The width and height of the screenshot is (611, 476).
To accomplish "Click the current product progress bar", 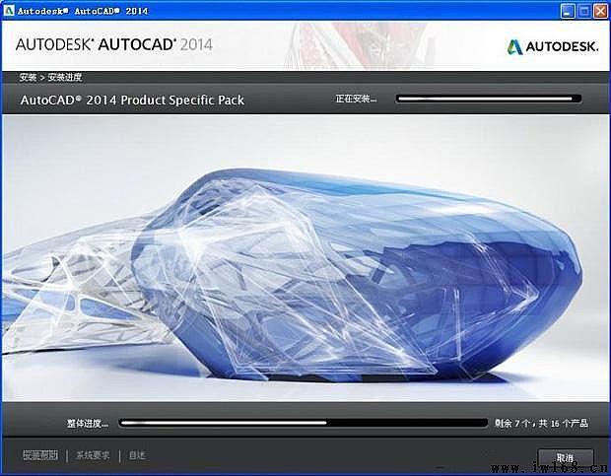I will point(489,100).
